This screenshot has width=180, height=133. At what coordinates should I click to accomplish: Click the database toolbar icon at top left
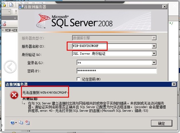[x=3, y=5]
